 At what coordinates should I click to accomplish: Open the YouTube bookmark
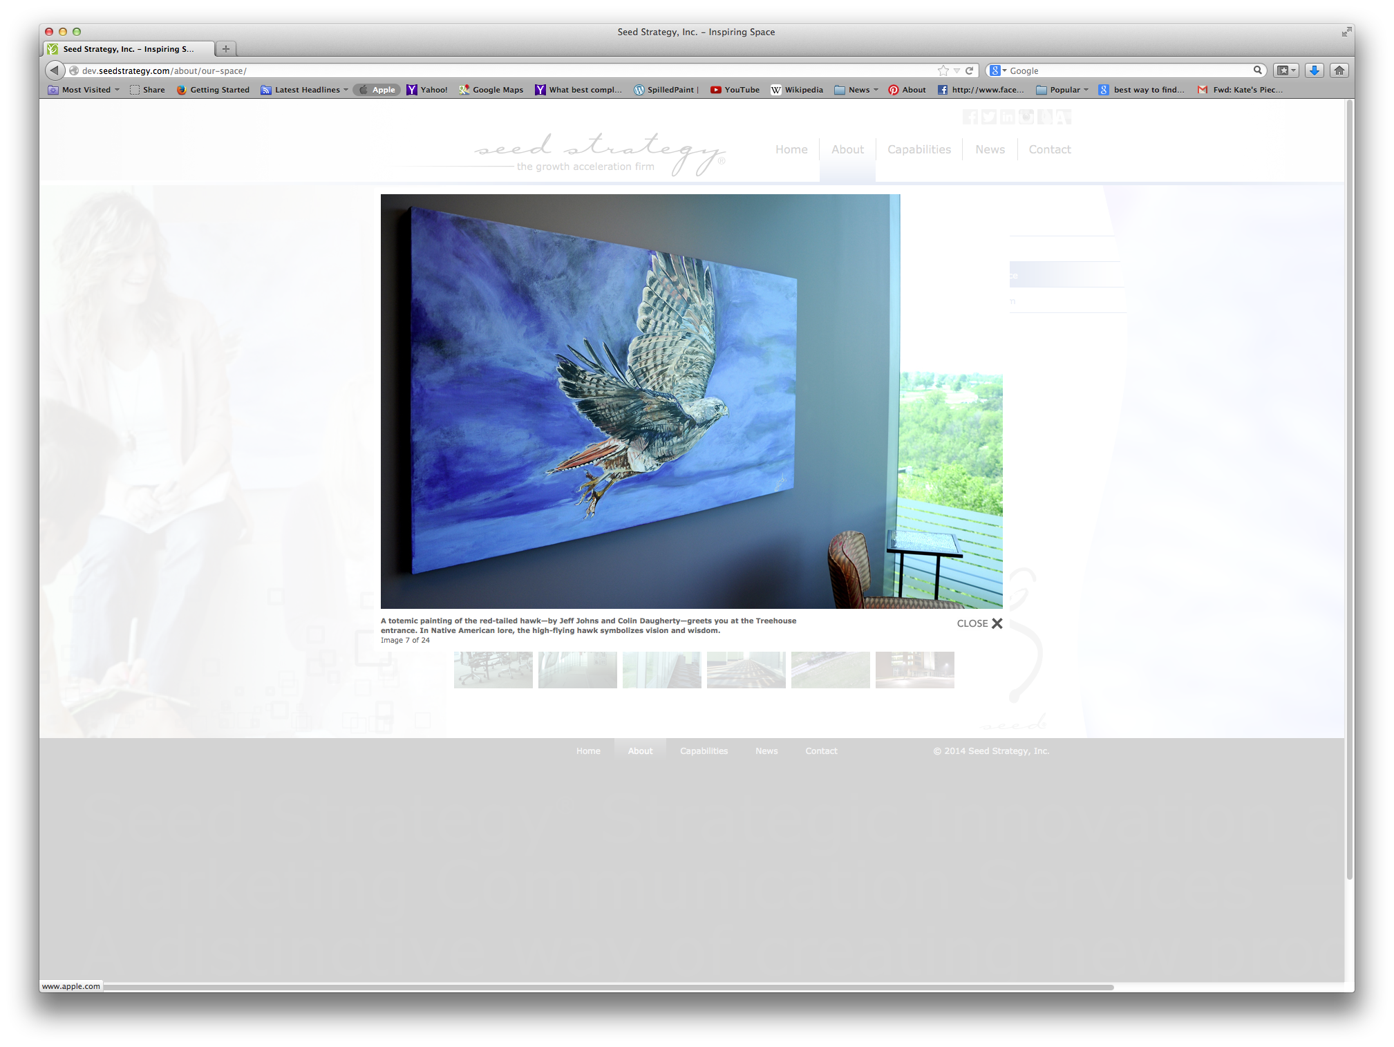point(735,90)
